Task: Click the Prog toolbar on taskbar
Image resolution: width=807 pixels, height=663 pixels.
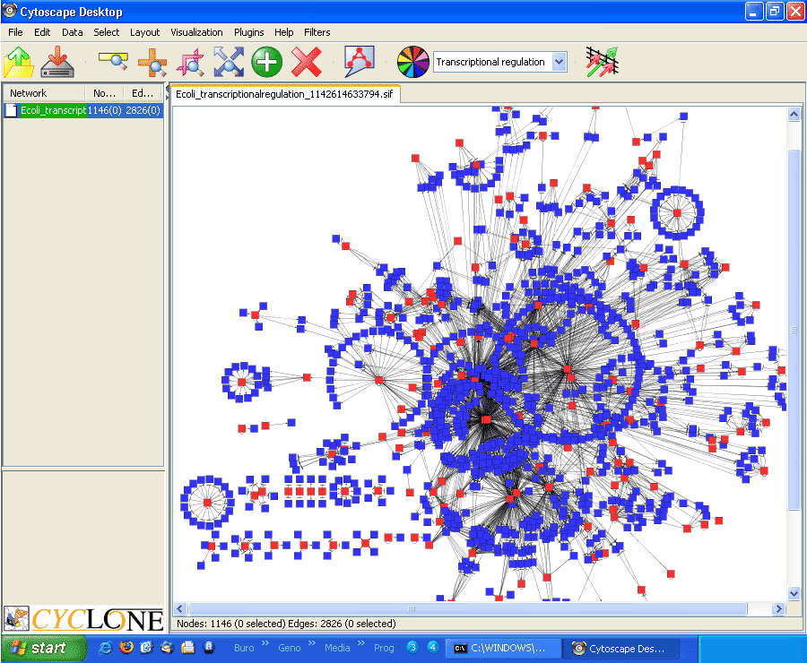Action: tap(384, 648)
